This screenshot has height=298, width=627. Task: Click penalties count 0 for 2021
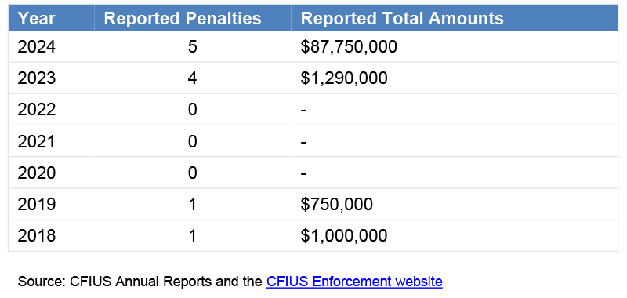coord(193,141)
